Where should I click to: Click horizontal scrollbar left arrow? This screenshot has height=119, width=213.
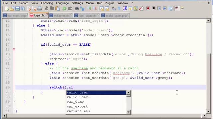(4, 116)
